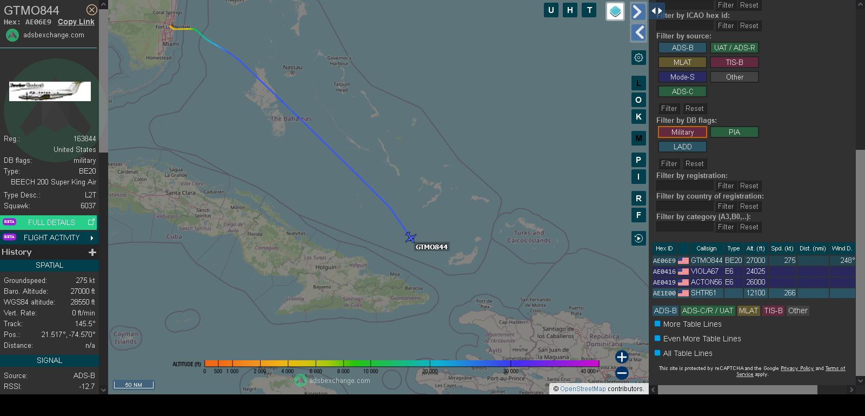Toggle the MLAT source filter
Image resolution: width=865 pixels, height=416 pixels.
pyautogui.click(x=682, y=62)
